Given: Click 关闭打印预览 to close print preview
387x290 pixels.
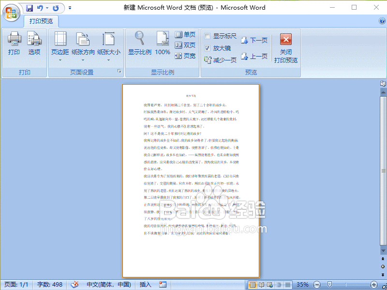Looking at the screenshot, I should [285, 47].
